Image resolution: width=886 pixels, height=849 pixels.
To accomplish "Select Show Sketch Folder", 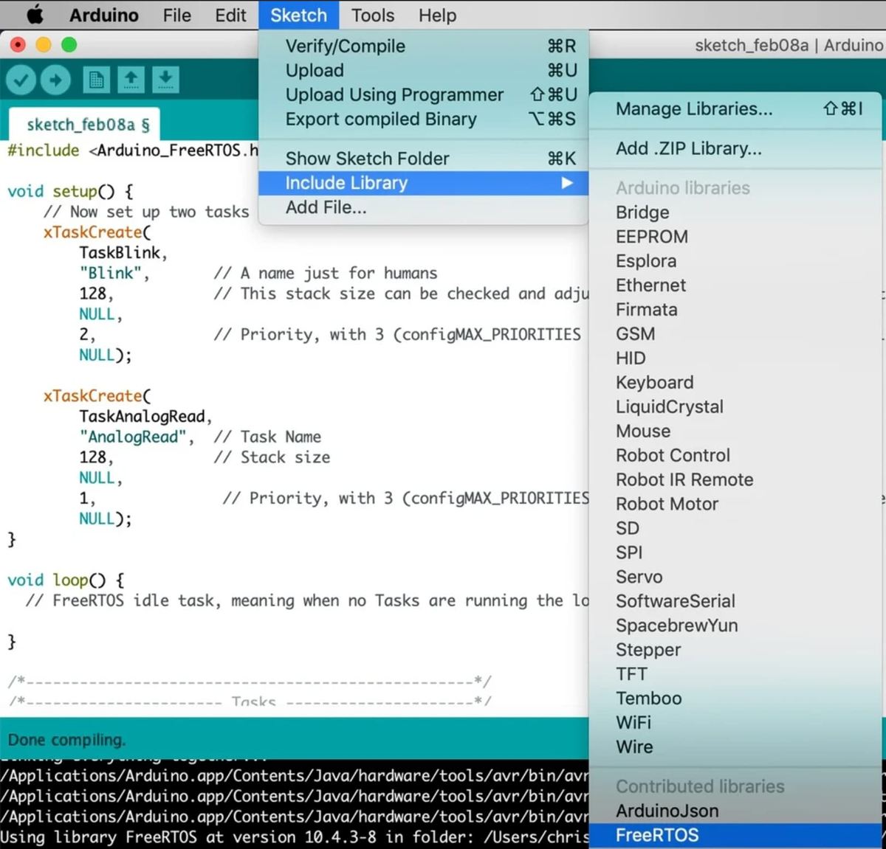I will click(x=424, y=158).
